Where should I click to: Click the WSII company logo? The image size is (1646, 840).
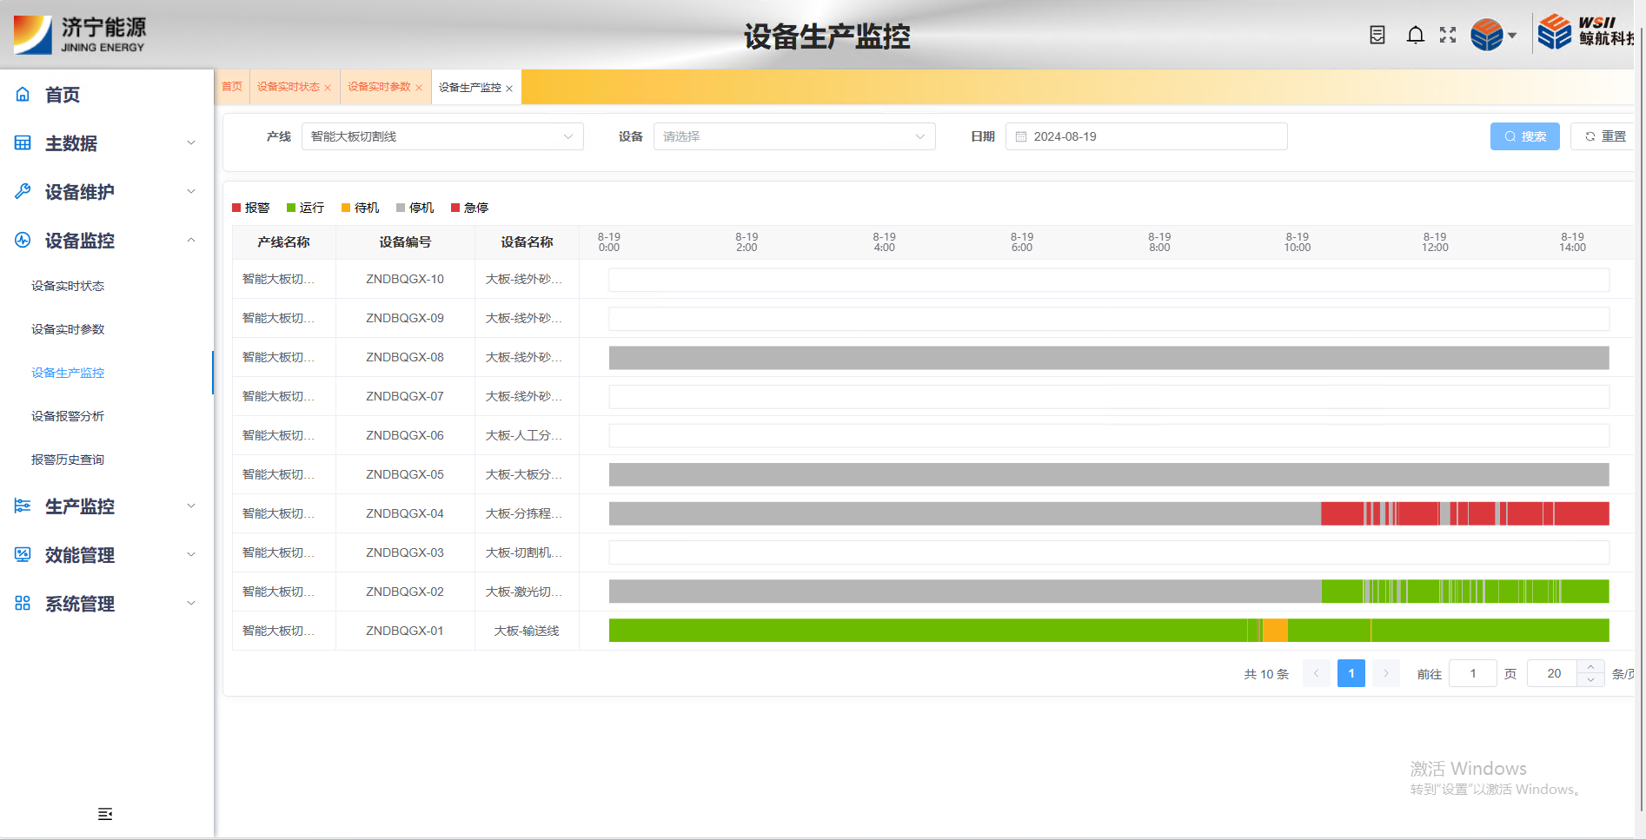click(x=1586, y=33)
